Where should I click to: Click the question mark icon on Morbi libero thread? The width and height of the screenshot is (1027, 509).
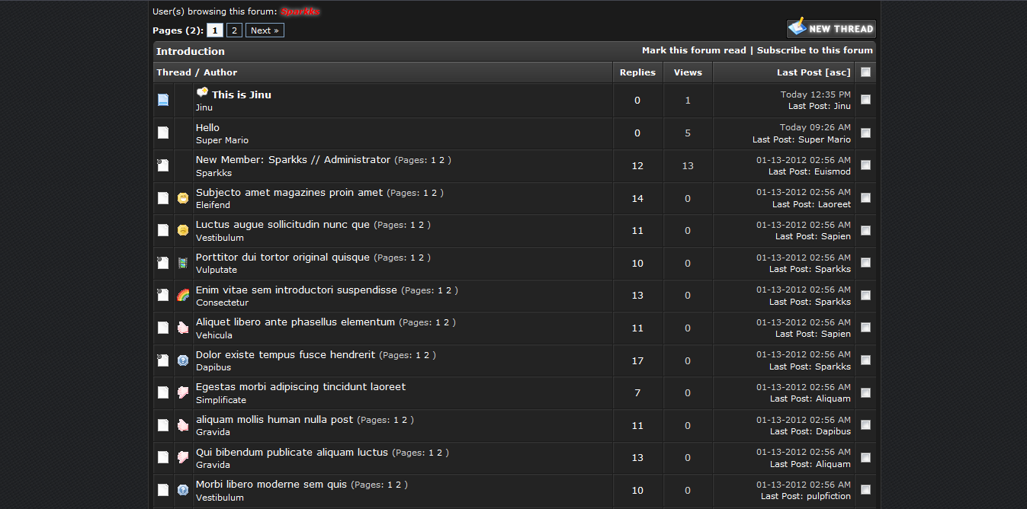[183, 489]
